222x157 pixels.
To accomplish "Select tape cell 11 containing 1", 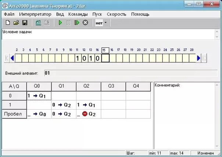I will 78,58.
